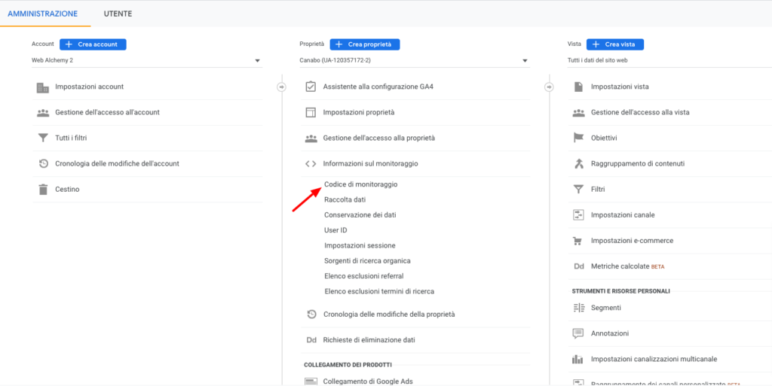Click the funnel icon next to Tutti i filtri
772x386 pixels.
tap(43, 138)
